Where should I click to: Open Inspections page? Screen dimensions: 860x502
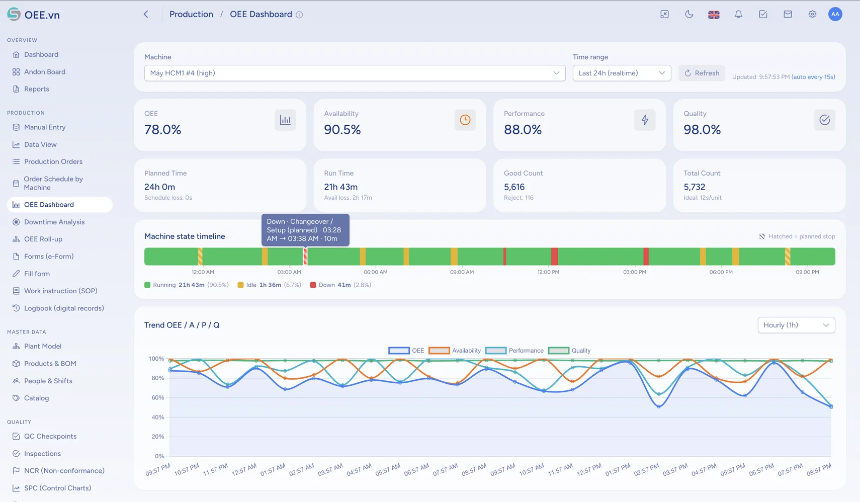coord(60,453)
